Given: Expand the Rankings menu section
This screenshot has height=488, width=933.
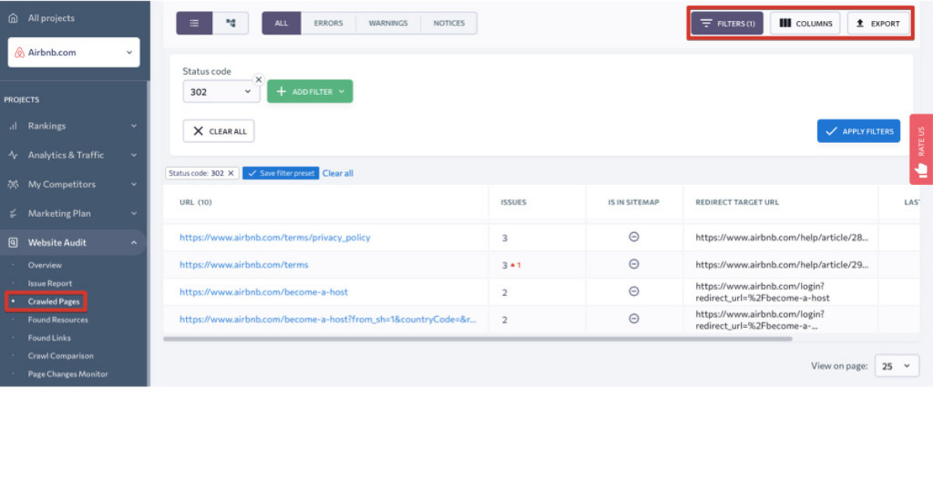Looking at the screenshot, I should tap(134, 126).
